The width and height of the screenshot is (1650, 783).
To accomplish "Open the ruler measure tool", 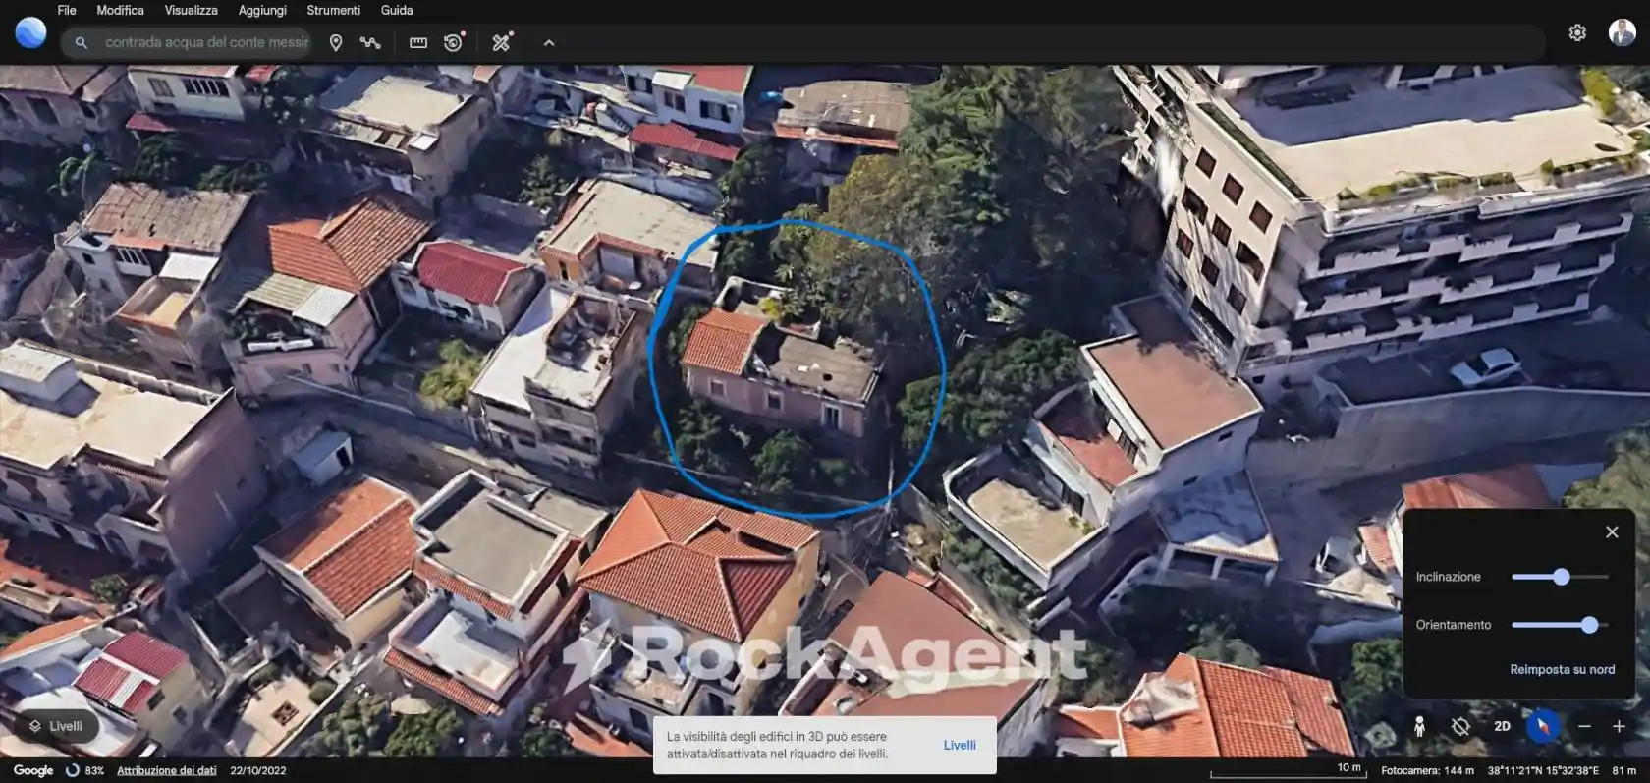I will 418,43.
